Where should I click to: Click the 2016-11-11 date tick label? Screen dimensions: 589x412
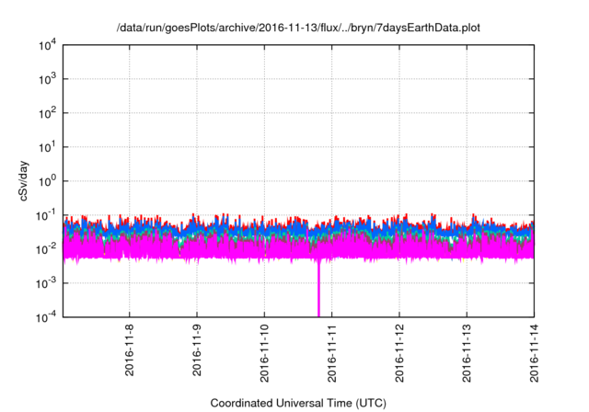pos(331,353)
